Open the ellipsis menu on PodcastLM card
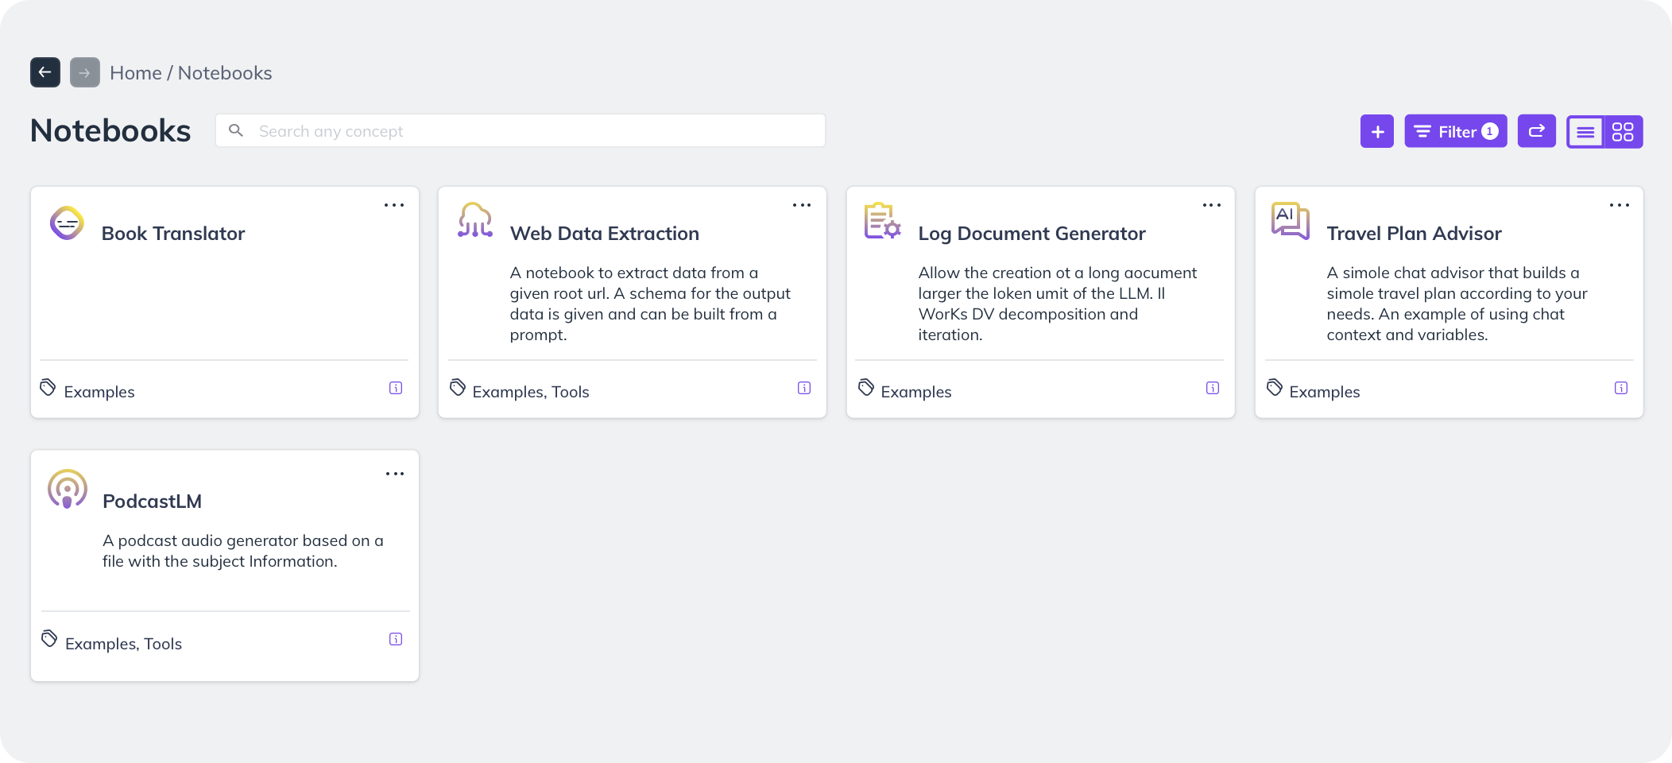The image size is (1672, 763). (395, 474)
